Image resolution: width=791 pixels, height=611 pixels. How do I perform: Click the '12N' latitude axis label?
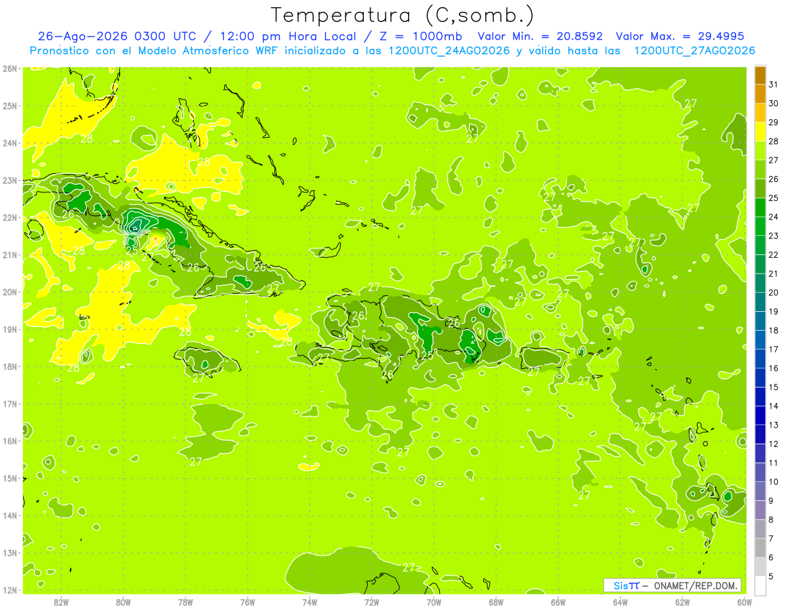click(10, 590)
